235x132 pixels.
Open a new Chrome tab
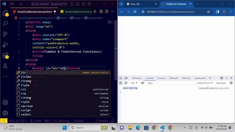click(x=197, y=4)
